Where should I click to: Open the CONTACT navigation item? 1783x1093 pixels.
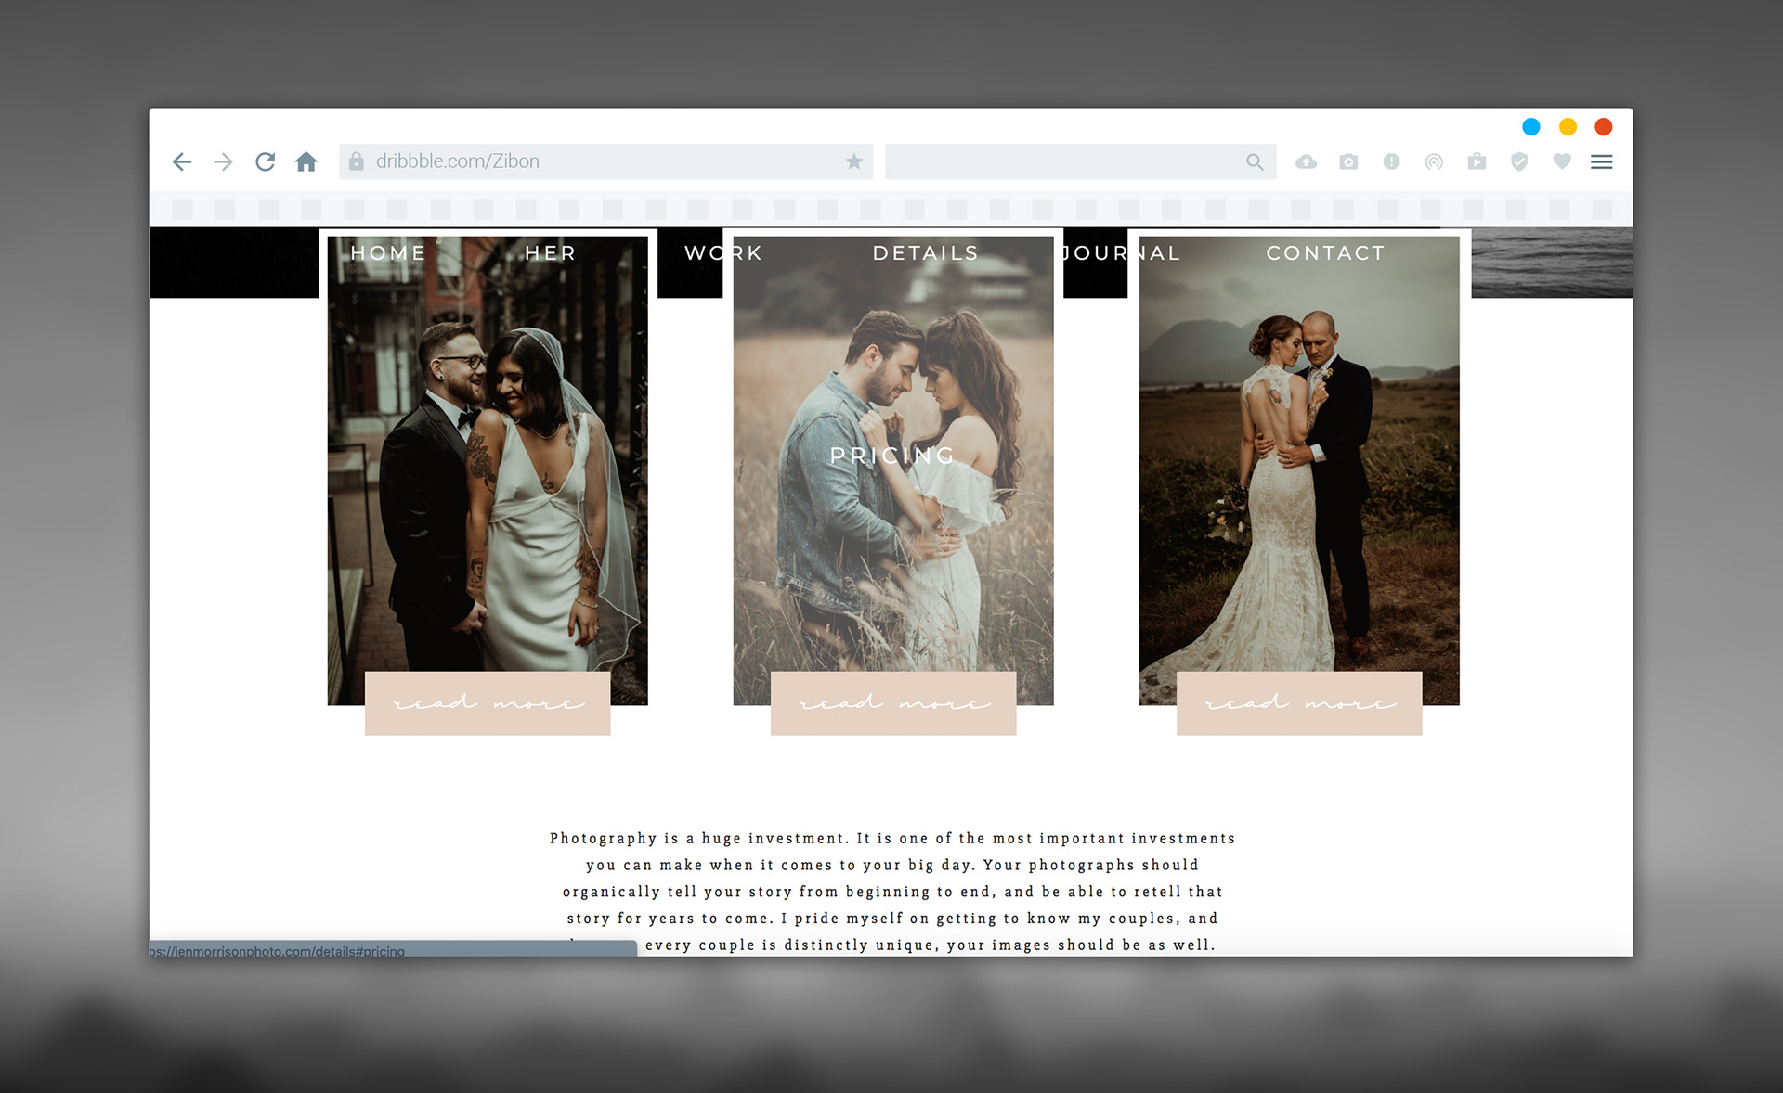click(1325, 252)
